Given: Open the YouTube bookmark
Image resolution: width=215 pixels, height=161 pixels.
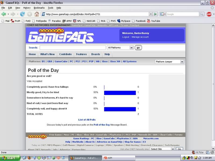Looking at the screenshot, I should point(153,21).
